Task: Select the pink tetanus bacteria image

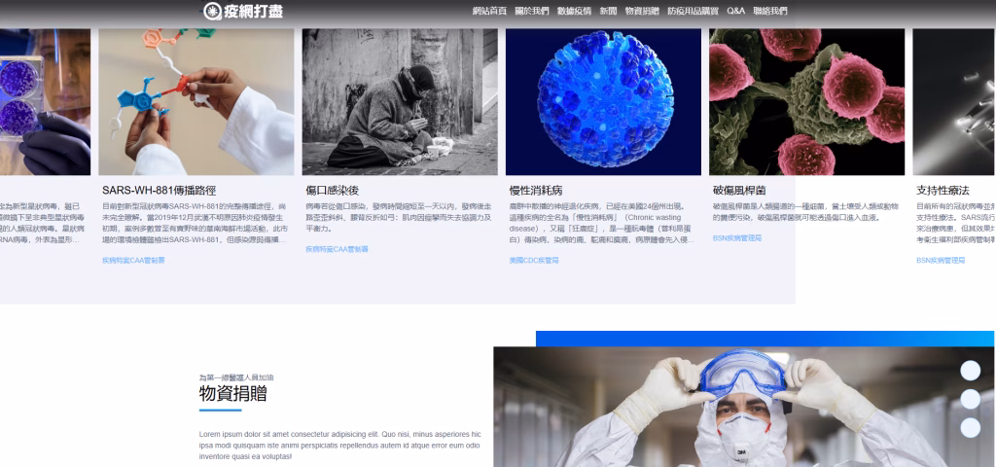Action: pos(807,101)
